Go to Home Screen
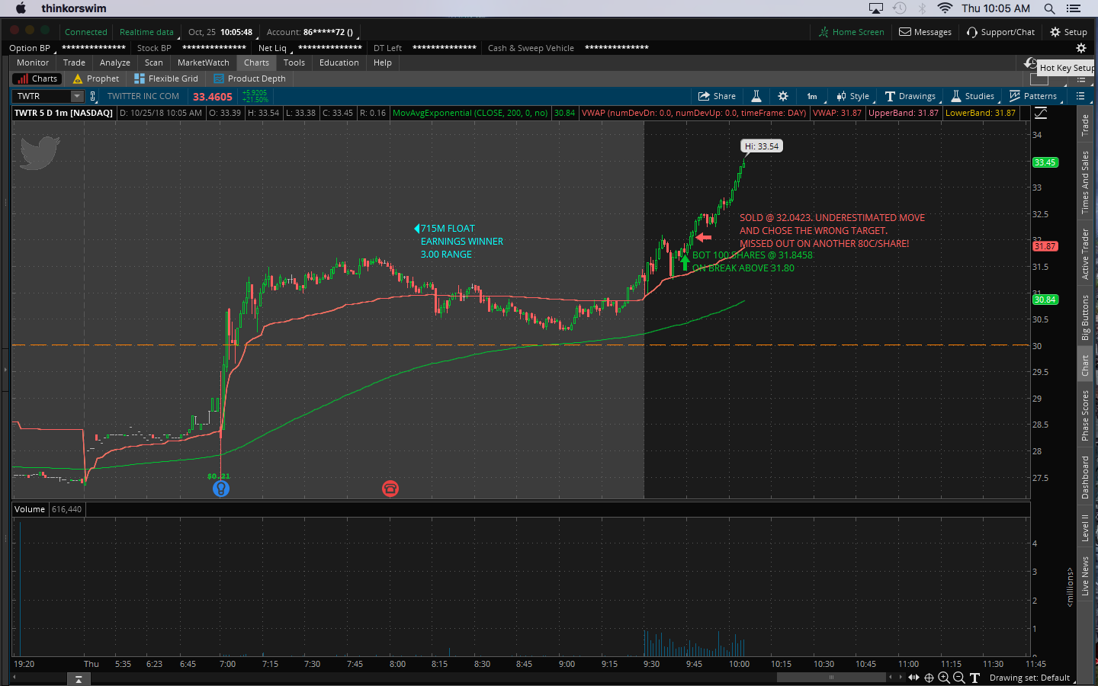Viewport: 1098px width, 686px height. tap(852, 32)
